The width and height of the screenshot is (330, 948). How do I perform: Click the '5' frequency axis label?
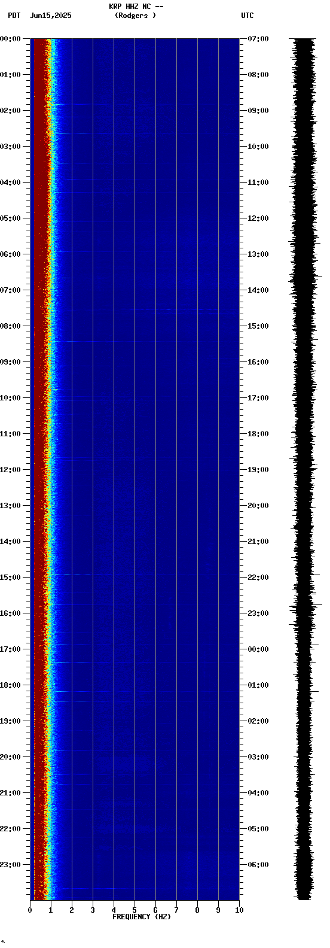click(135, 910)
